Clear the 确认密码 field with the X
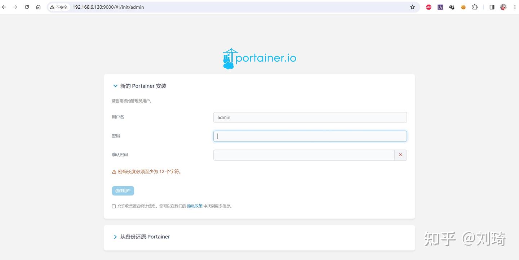This screenshot has width=519, height=260. click(400, 154)
